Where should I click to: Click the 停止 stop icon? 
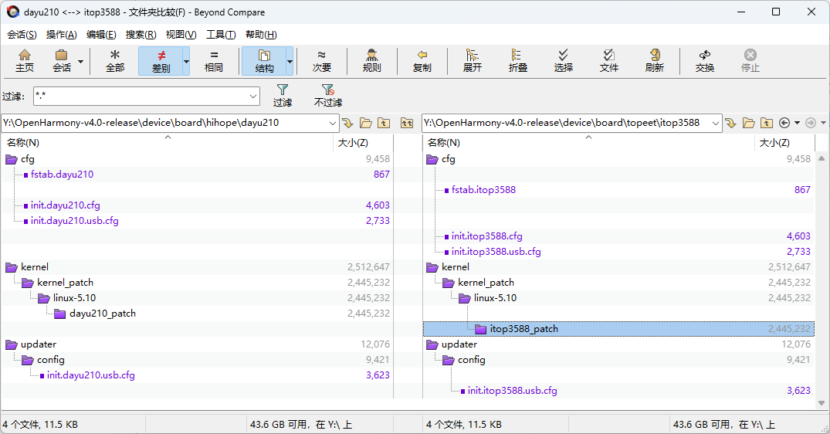pyautogui.click(x=750, y=61)
